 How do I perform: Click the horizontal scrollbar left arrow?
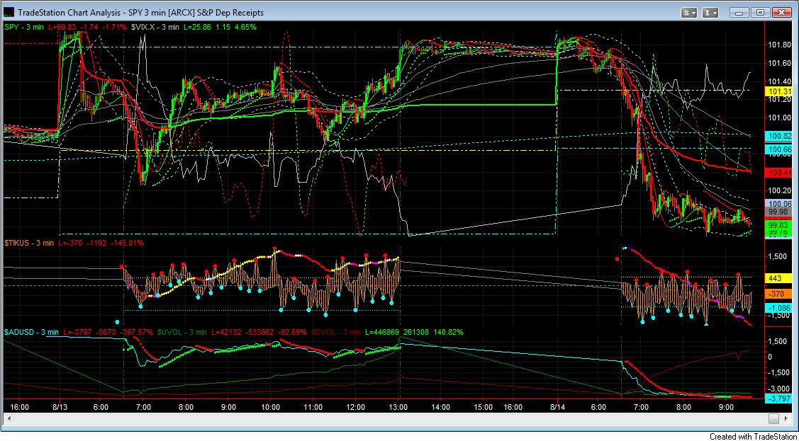9,419
